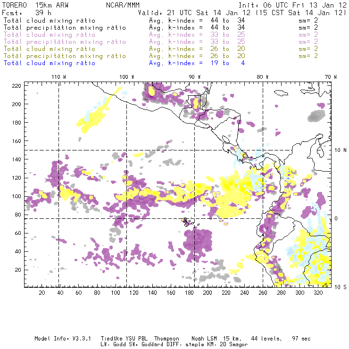
Task: Click the "Noah LSM" footer text
Action: click(x=204, y=339)
